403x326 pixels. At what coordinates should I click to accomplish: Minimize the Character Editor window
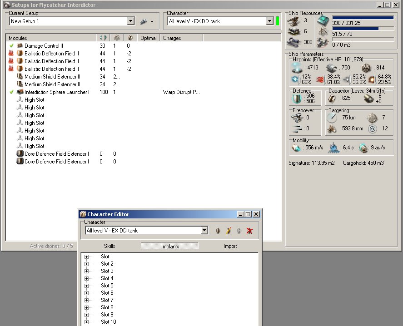pyautogui.click(x=240, y=214)
